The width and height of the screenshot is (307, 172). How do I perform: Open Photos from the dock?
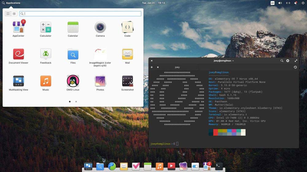click(x=183, y=166)
